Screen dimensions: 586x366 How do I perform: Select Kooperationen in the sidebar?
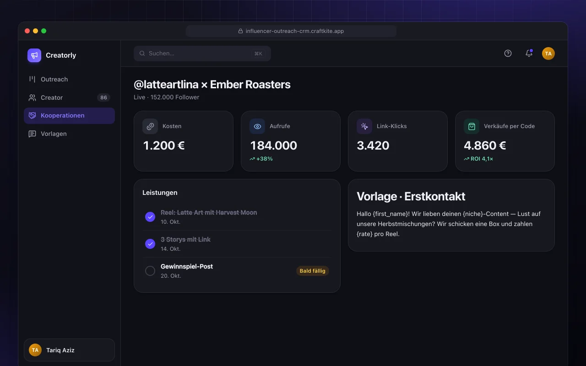click(69, 116)
